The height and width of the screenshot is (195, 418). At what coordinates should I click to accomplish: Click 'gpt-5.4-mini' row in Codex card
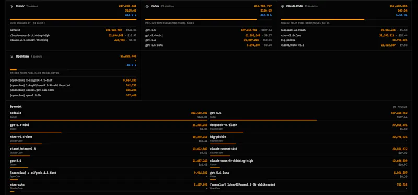208,35
